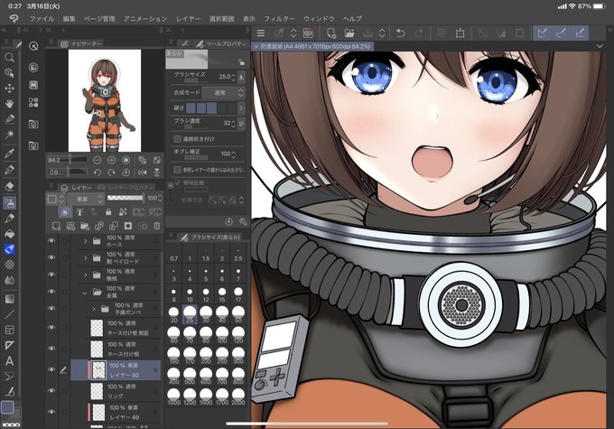The width and height of the screenshot is (614, 429).
Task: Enable 参照レイヤーの線からはみ出さない checkbox
Action: [177, 170]
